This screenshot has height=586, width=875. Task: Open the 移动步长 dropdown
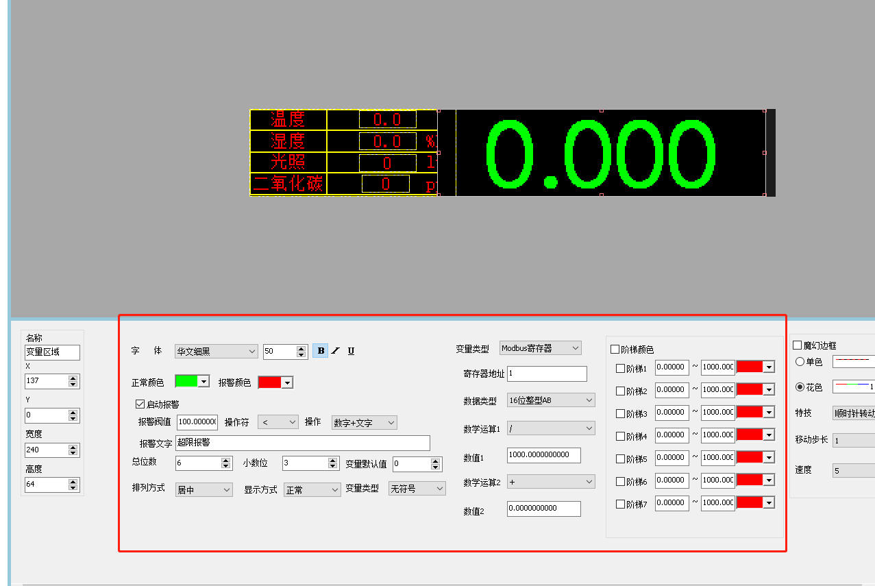(x=854, y=441)
